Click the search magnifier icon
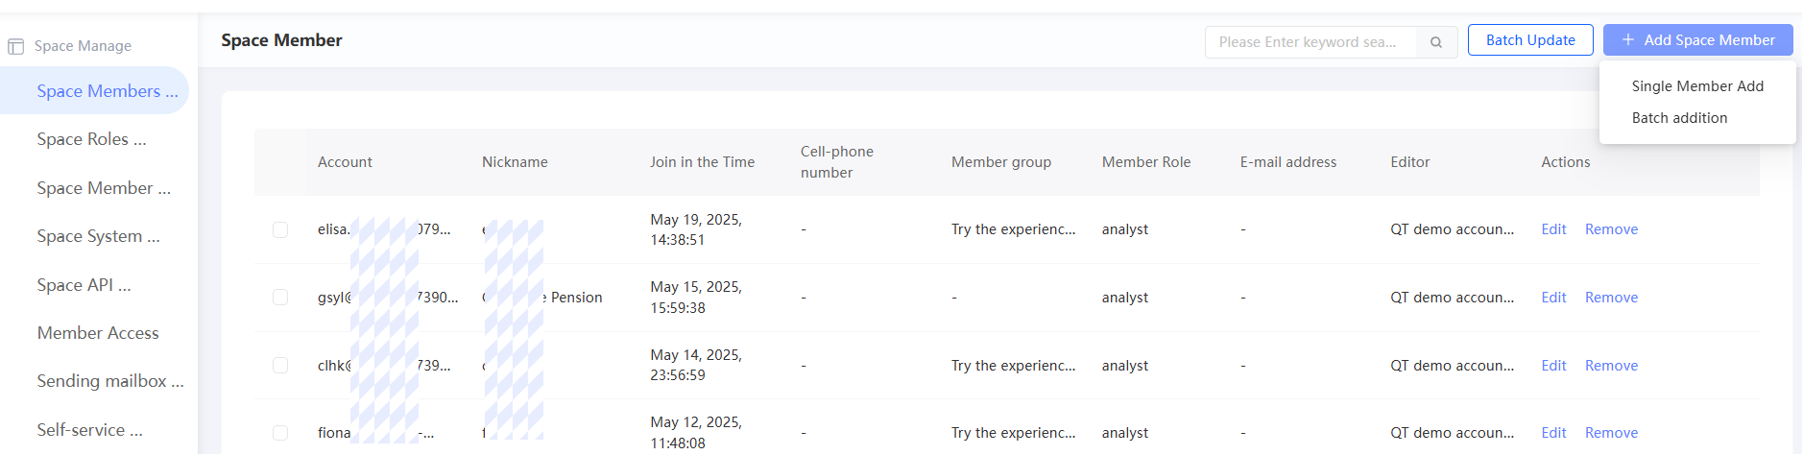 [1436, 42]
